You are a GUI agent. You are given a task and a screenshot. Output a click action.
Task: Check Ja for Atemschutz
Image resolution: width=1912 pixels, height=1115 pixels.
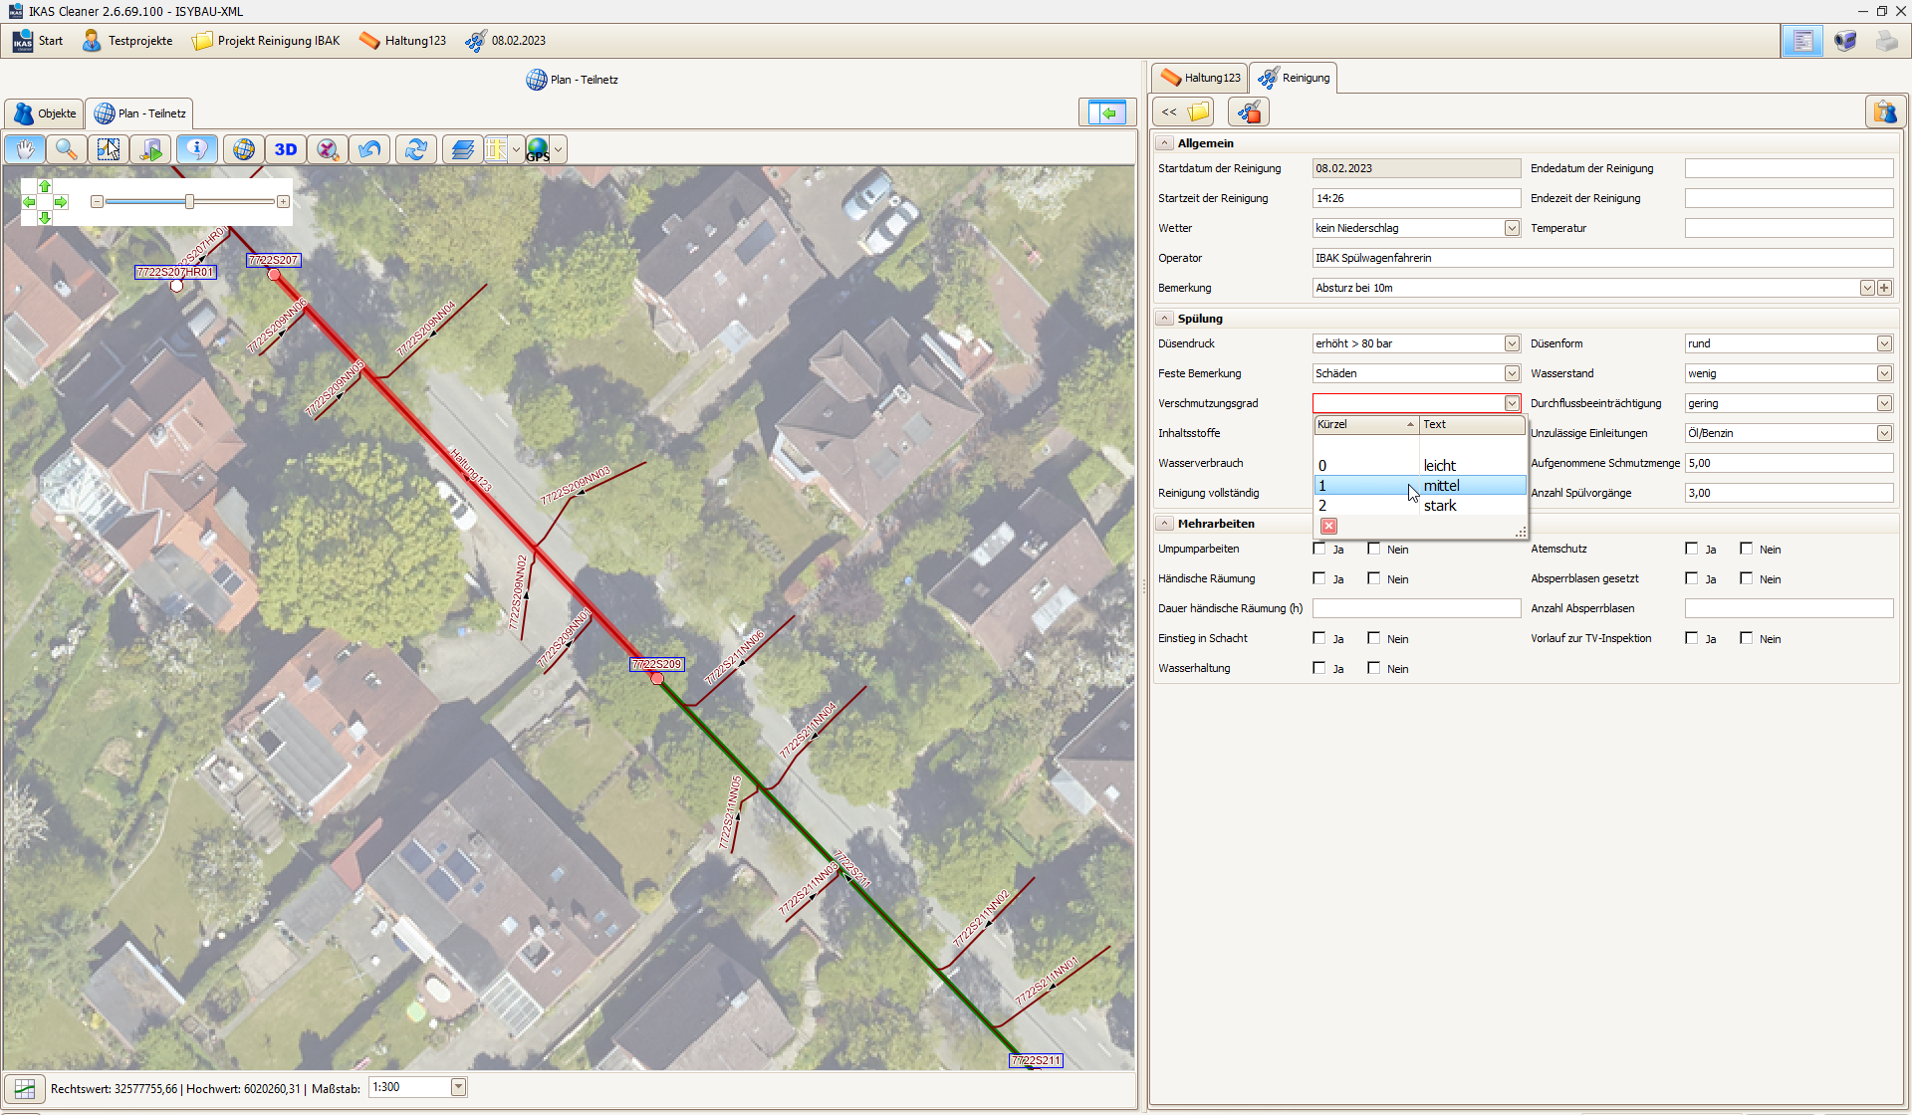pos(1692,549)
